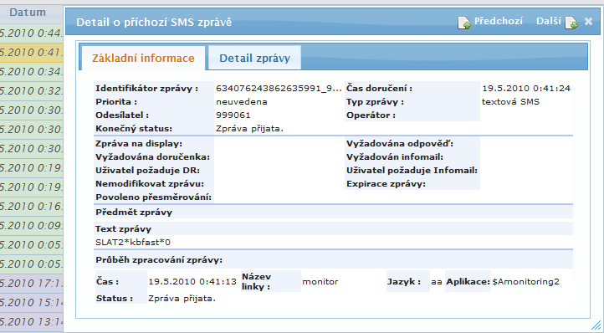Click processing Status value Zpráva přijata
The height and width of the screenshot is (333, 604).
(x=182, y=299)
